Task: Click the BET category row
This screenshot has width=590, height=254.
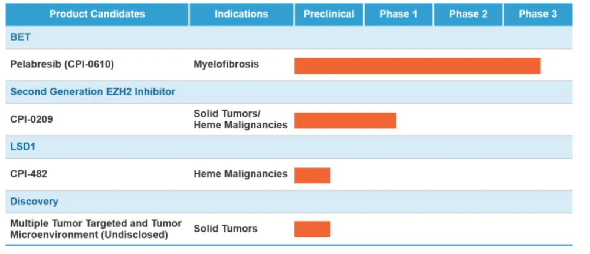Action: click(x=21, y=37)
